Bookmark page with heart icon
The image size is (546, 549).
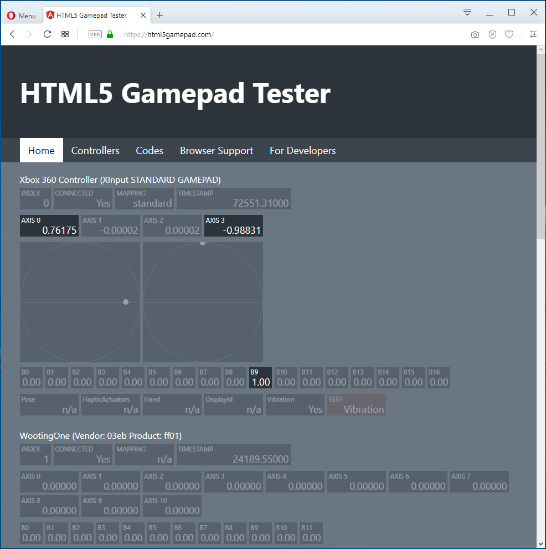point(509,34)
